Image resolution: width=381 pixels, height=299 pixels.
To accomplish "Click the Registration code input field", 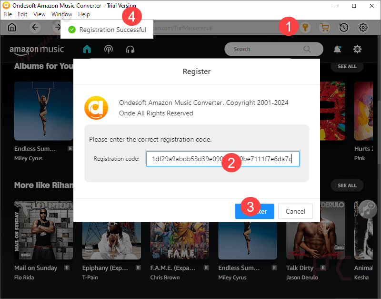I will pos(223,159).
